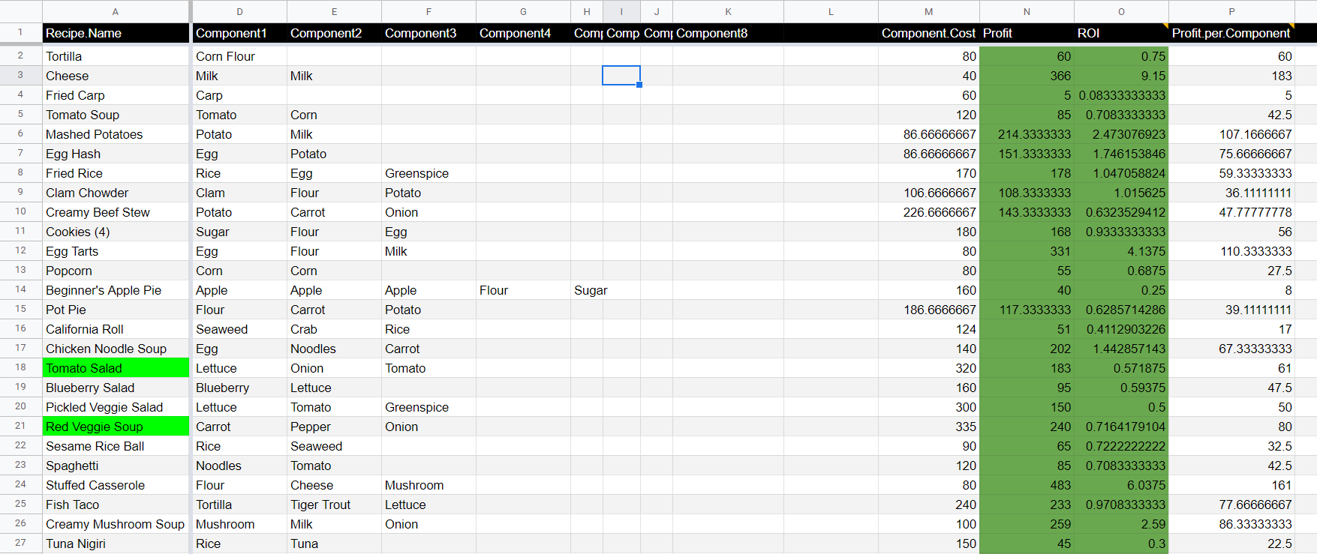The height and width of the screenshot is (554, 1317).
Task: Click the Fish Taco cell
Action: tap(116, 505)
